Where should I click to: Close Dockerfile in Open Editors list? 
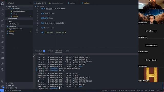[9, 9]
